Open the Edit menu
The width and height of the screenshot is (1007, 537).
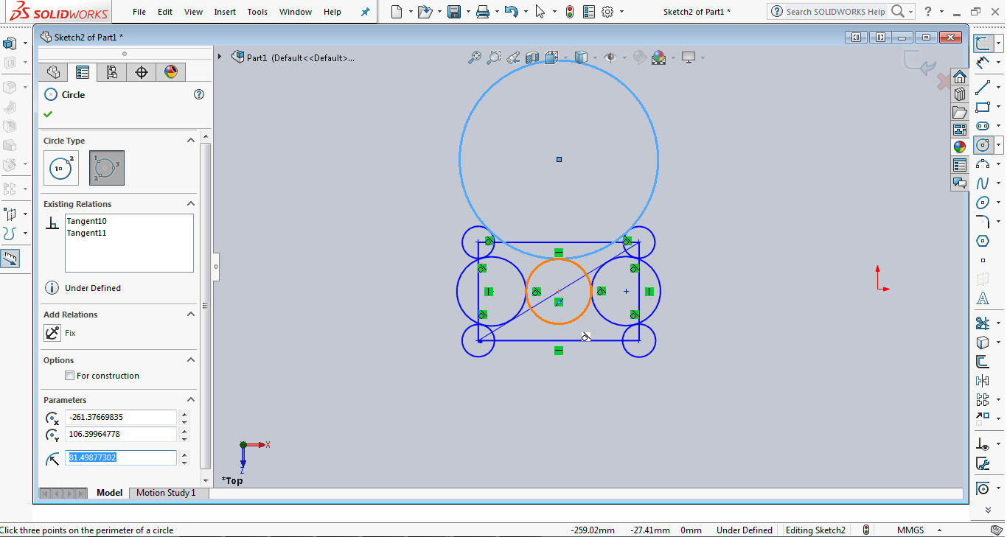coord(165,12)
